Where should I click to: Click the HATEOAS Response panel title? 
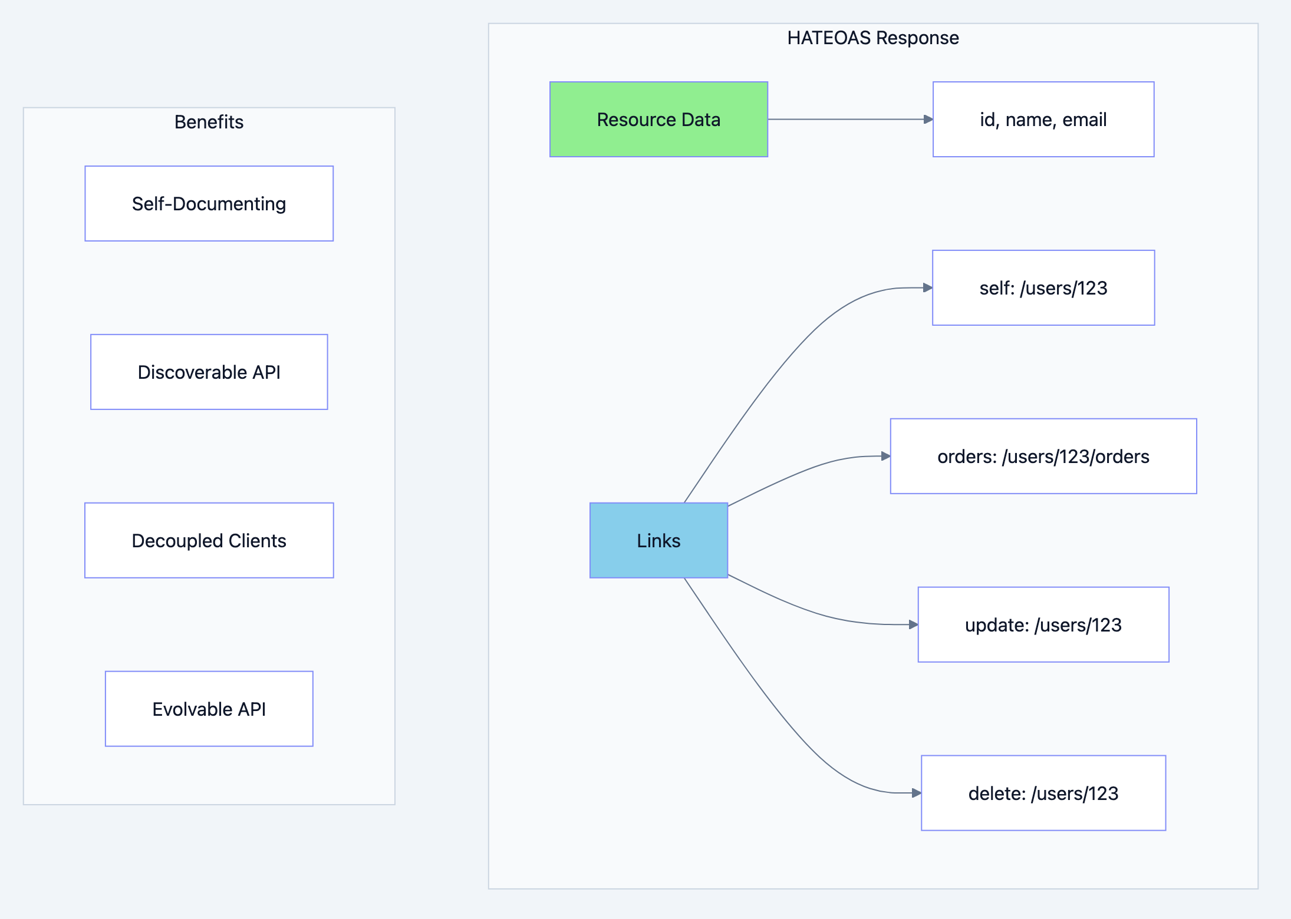point(873,37)
